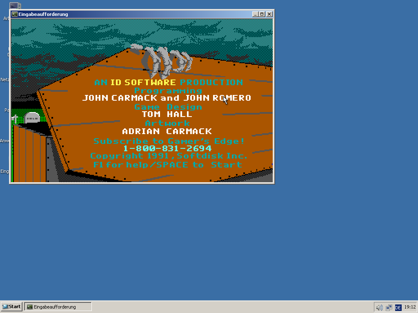Click the Start button on the taskbar

[x=11, y=306]
